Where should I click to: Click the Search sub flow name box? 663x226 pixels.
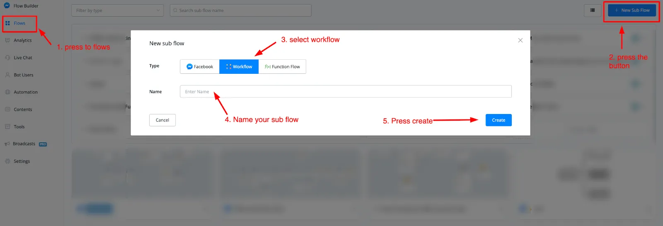tap(241, 10)
